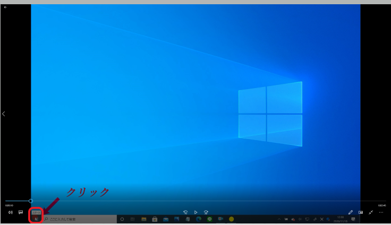This screenshot has height=225, width=391.
Task: Open the pencil edit tools
Action: (351, 212)
